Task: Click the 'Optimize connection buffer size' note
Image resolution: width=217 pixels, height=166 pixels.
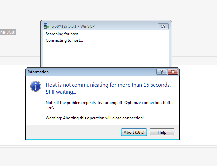Action: [110, 105]
